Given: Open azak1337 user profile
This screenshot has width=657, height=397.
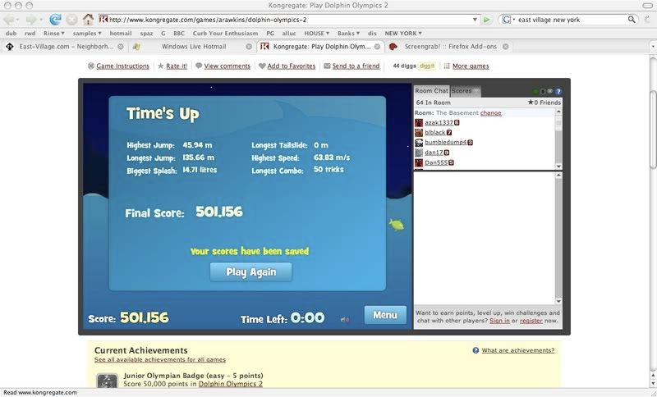Looking at the screenshot, I should (x=439, y=122).
